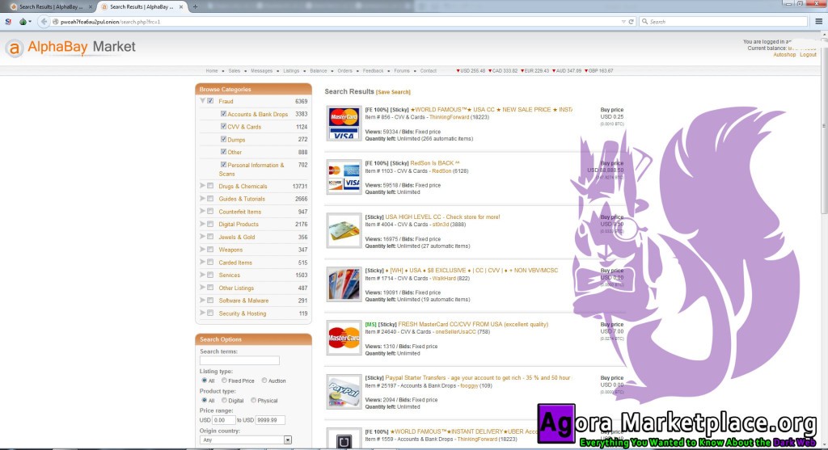Select the Digital product type radio
This screenshot has width=828, height=450.
tap(225, 401)
